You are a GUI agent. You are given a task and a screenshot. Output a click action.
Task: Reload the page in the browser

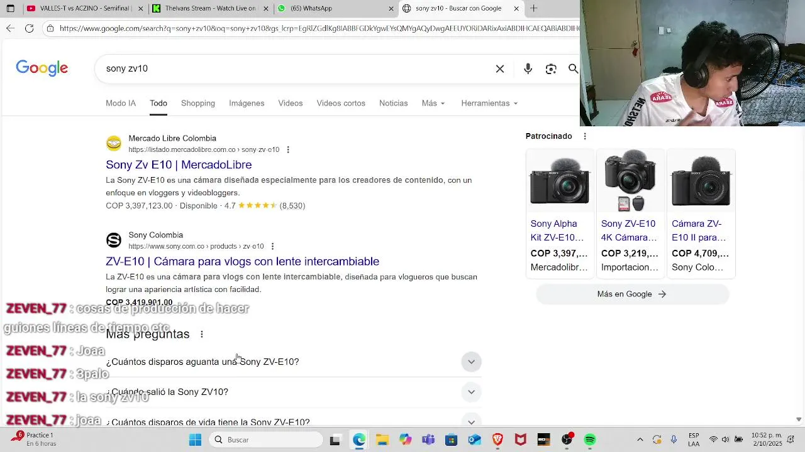(29, 28)
